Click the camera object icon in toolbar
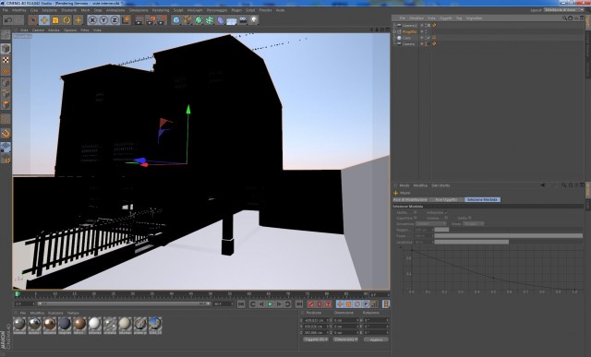 pos(243,20)
